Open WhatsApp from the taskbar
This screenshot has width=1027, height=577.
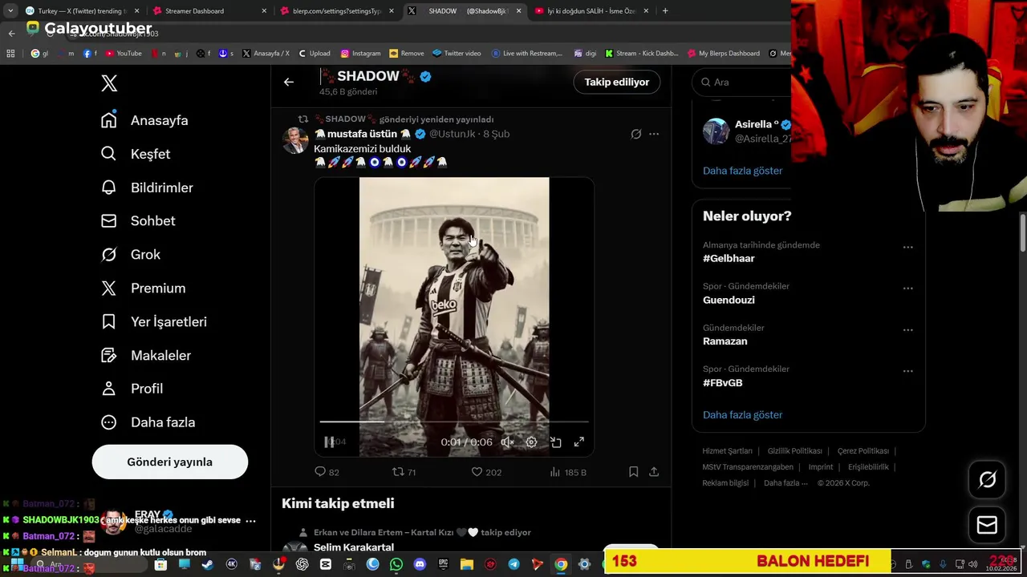396,565
